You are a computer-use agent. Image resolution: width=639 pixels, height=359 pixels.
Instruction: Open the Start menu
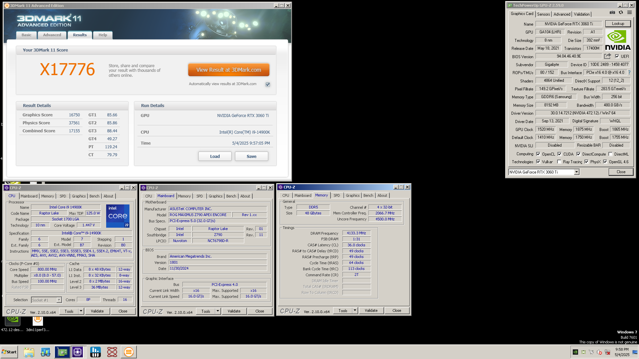9,352
